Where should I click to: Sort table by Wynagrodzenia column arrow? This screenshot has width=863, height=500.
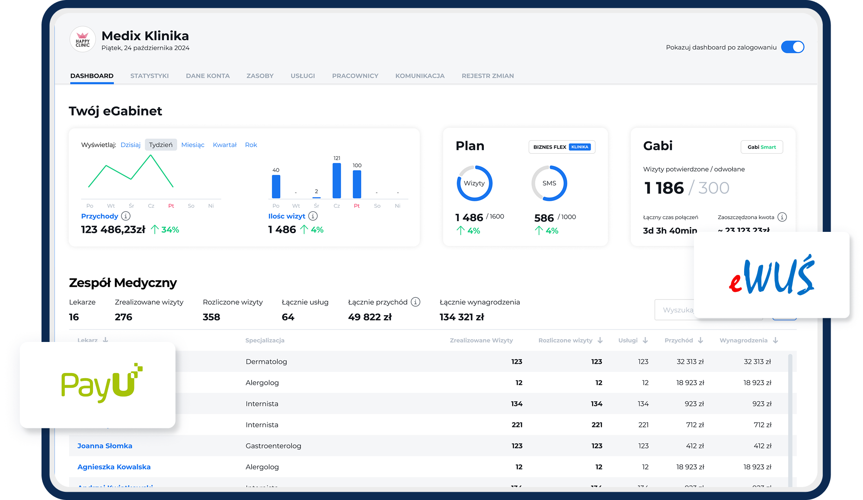coord(776,340)
